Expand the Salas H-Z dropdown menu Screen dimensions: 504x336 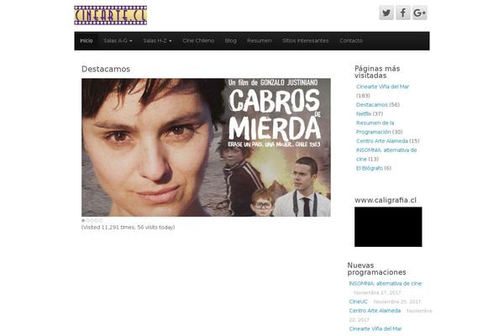157,41
